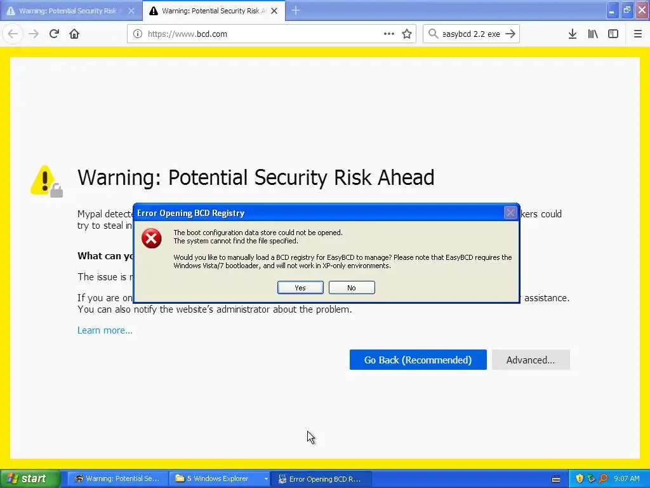The image size is (650, 488).
Task: Click the red error icon in dialog
Action: pos(151,238)
